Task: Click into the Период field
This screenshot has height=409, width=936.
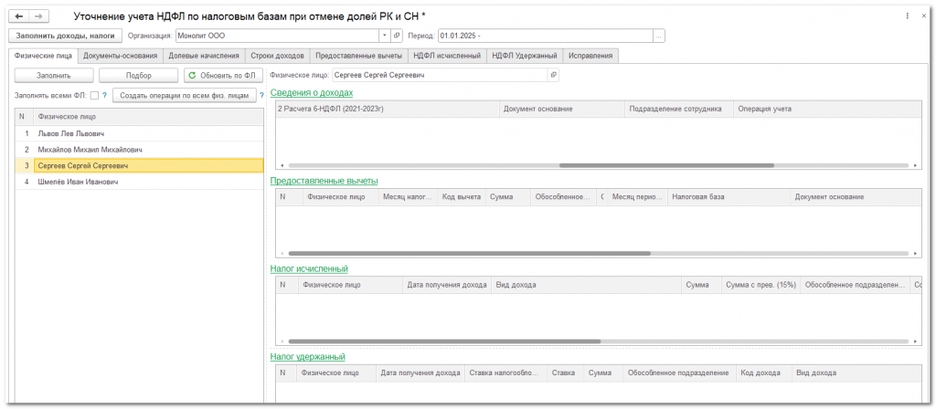Action: pos(546,36)
